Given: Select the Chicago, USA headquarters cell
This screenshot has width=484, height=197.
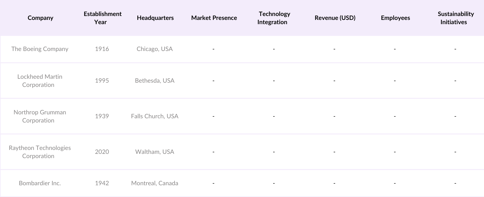Looking at the screenshot, I should tap(155, 49).
